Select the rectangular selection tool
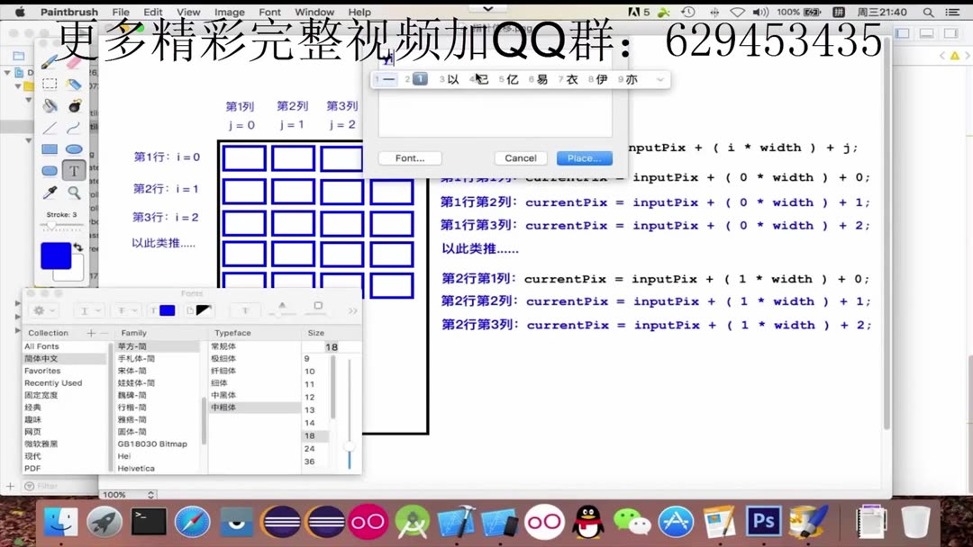Viewport: 973px width, 547px height. (51, 84)
